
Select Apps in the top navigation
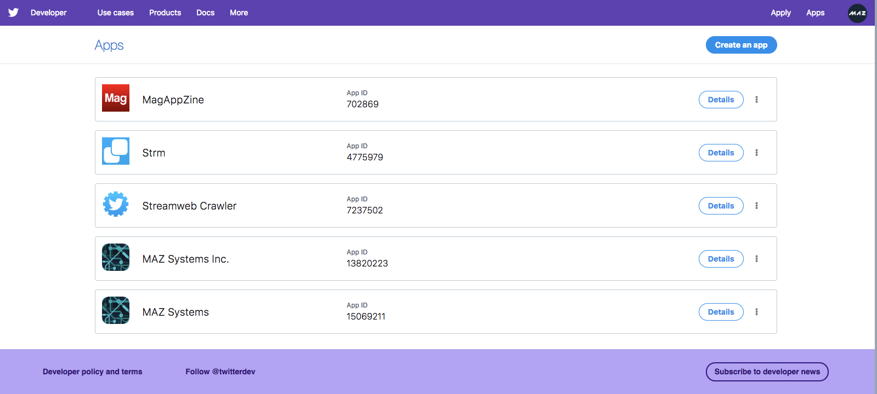[x=816, y=13]
